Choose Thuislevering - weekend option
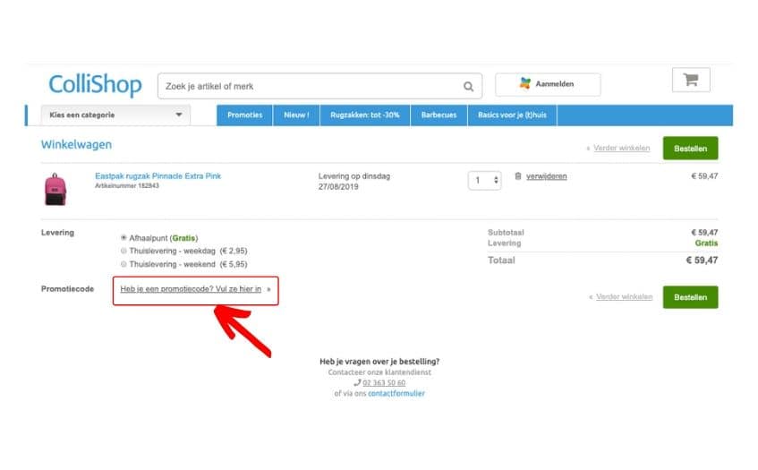This screenshot has height=470, width=758. pos(123,265)
